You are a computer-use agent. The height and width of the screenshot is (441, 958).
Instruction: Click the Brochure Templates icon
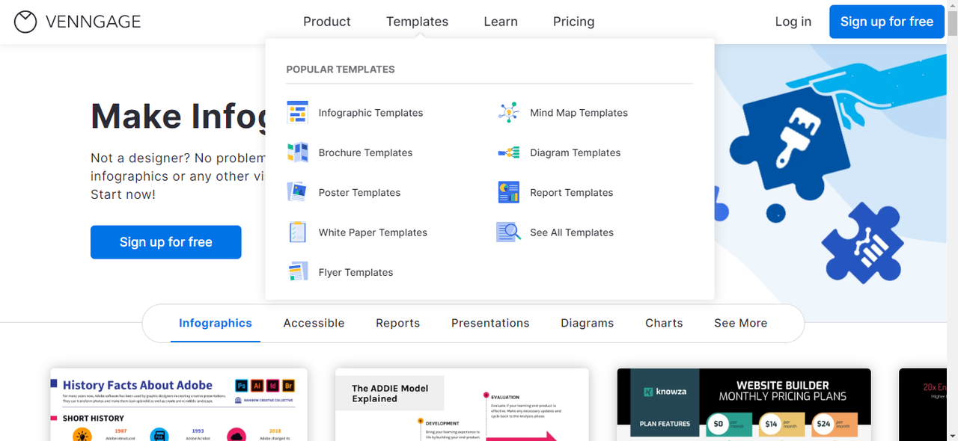(x=297, y=152)
